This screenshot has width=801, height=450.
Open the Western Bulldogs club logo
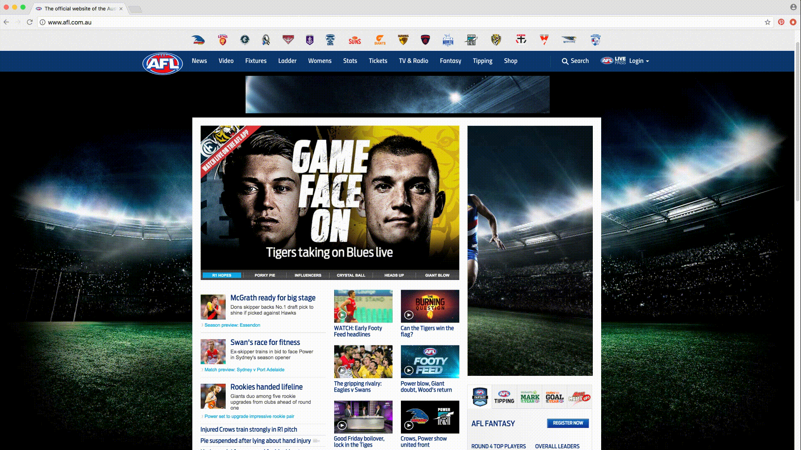595,40
